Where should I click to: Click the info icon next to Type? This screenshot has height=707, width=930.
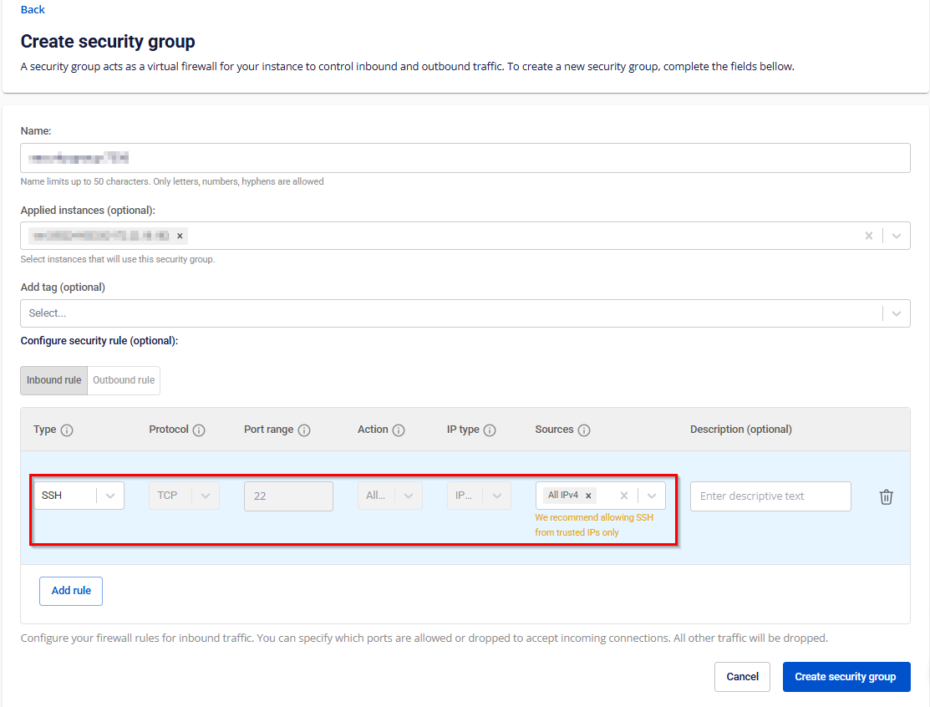tap(67, 430)
